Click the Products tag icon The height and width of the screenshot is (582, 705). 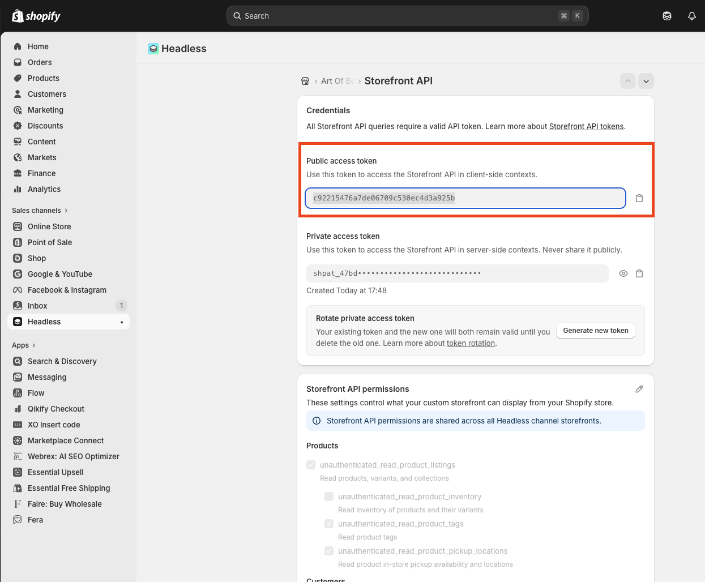18,78
